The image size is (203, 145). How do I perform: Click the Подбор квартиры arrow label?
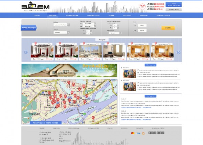29,28
